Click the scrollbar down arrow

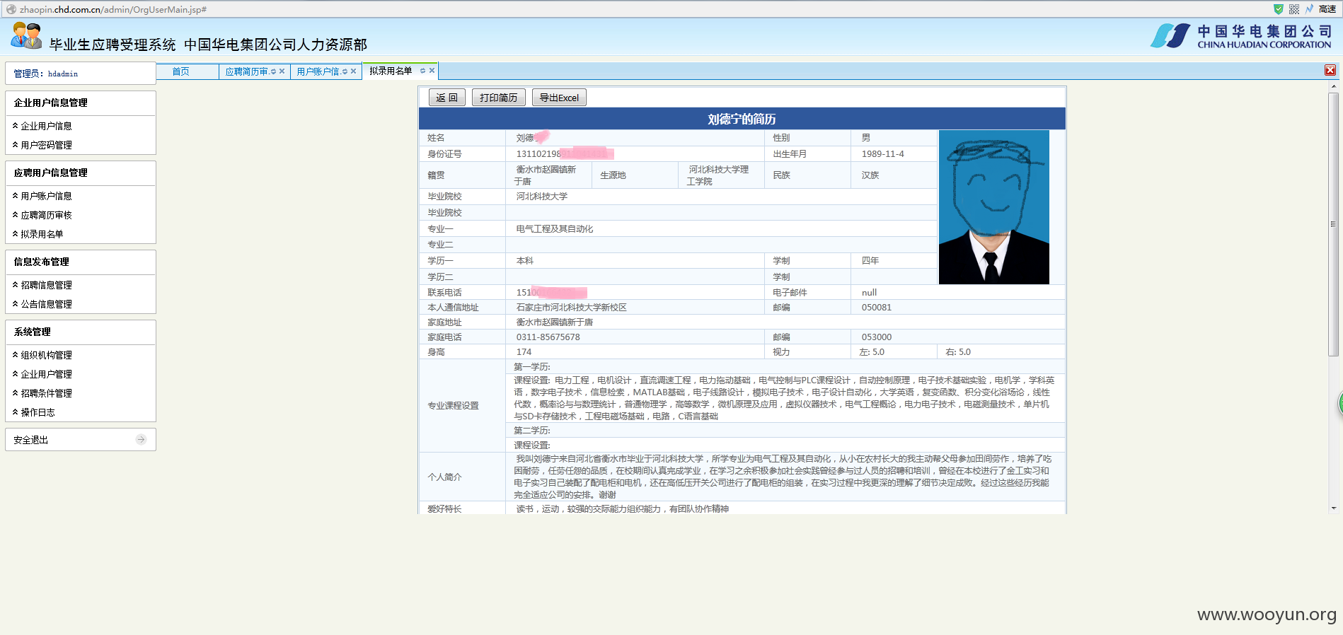coord(1334,508)
